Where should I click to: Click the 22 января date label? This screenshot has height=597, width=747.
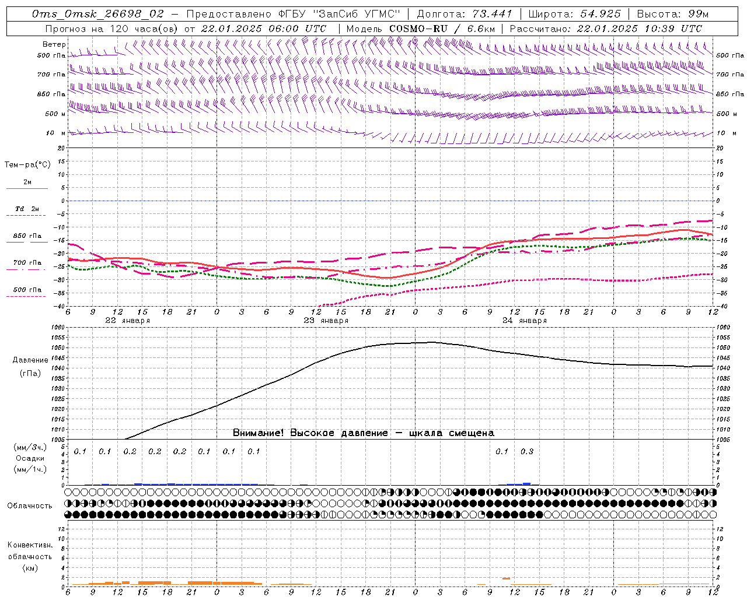127,321
